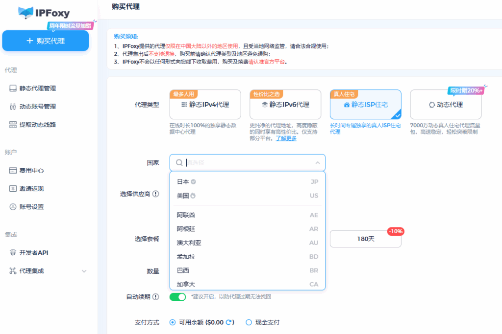Toggle the 自动续期 switch off
502x334 pixels.
coord(177,297)
